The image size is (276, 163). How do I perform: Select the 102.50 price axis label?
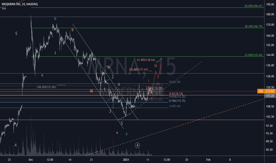[x=270, y=116]
